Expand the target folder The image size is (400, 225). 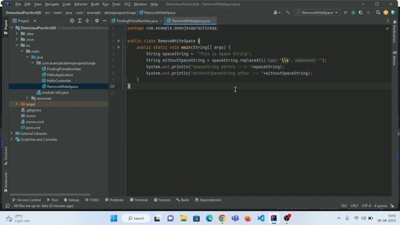click(x=17, y=104)
